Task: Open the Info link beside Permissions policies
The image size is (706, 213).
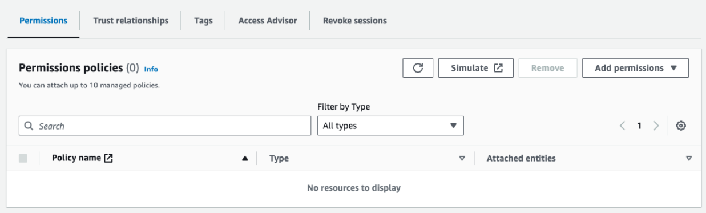Action: 151,69
